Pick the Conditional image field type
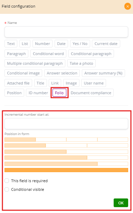This screenshot has width=133, height=213. 23,73
